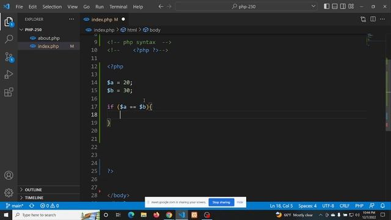The height and width of the screenshot is (220, 391).
Task: Open the File menu
Action: [x=19, y=7]
